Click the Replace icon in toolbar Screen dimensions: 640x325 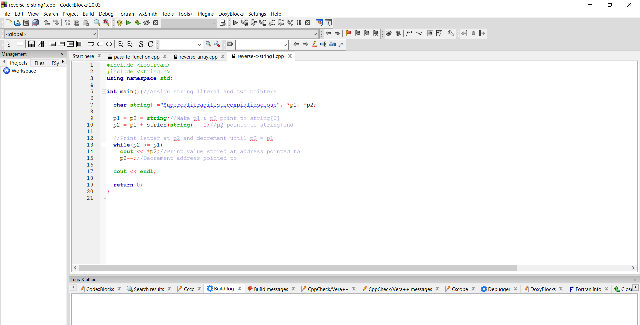[x=106, y=23]
